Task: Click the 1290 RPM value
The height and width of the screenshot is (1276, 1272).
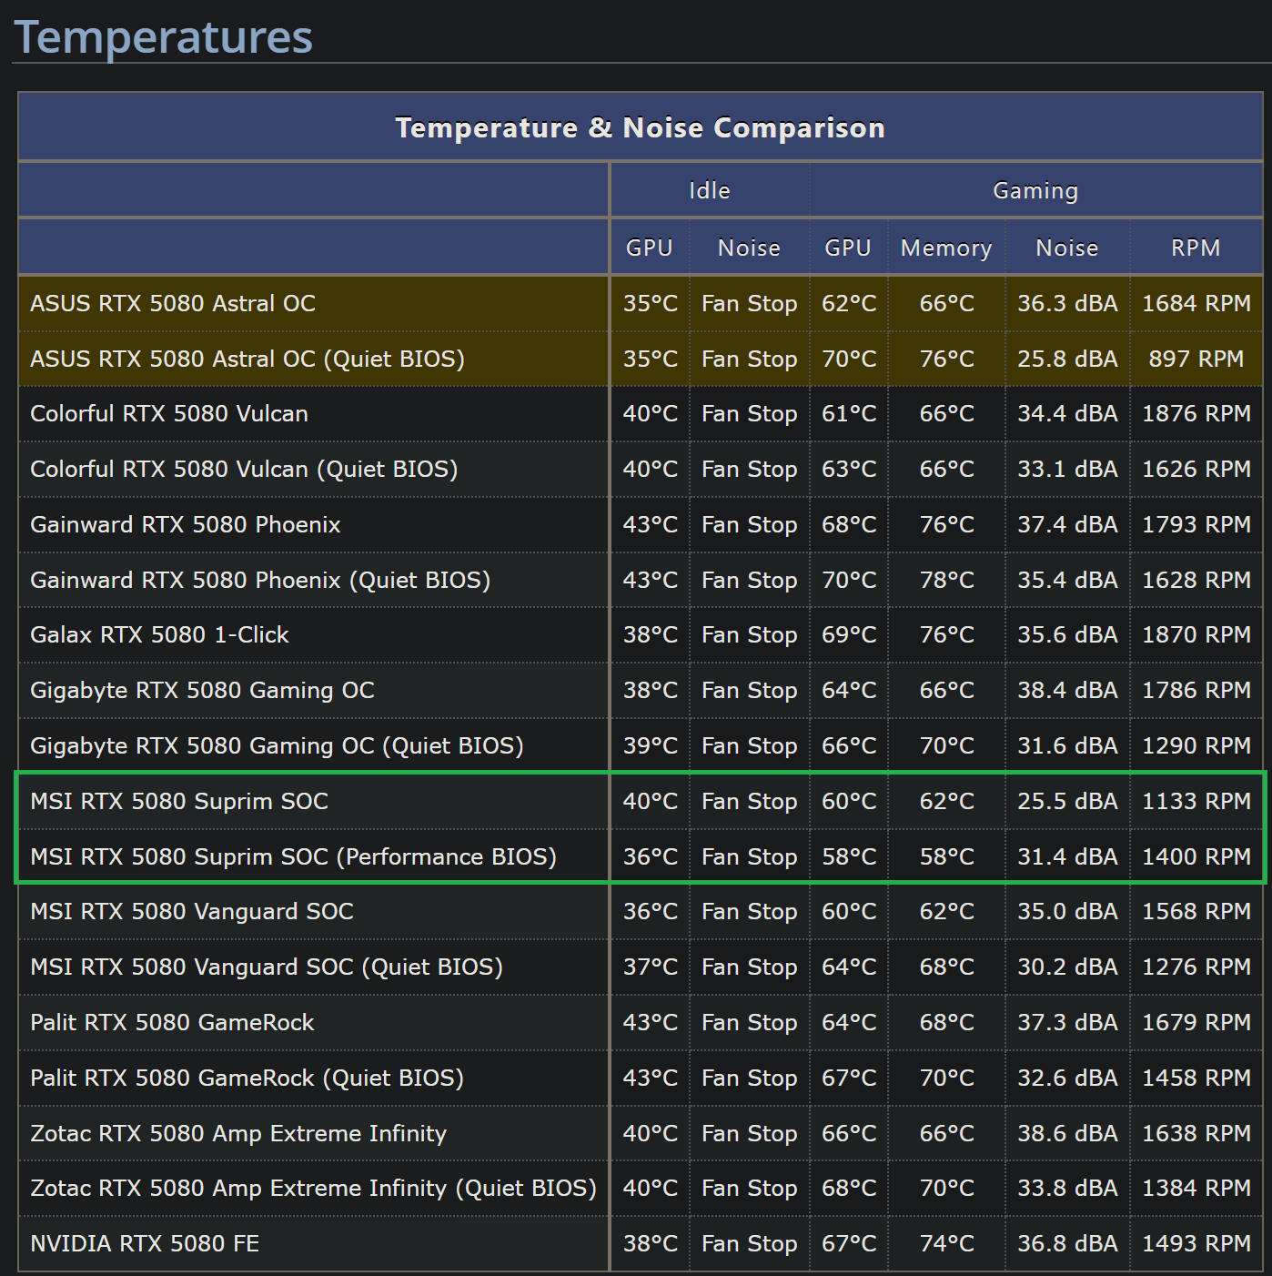Action: pos(1196,745)
